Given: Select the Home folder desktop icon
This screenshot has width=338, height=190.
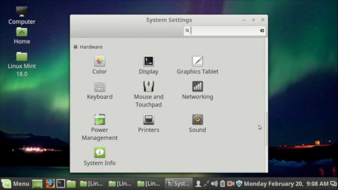Looking at the screenshot, I should pos(22,36).
